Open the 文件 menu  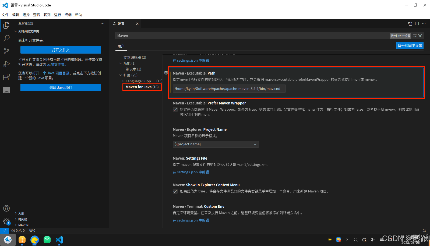[x=5, y=15]
